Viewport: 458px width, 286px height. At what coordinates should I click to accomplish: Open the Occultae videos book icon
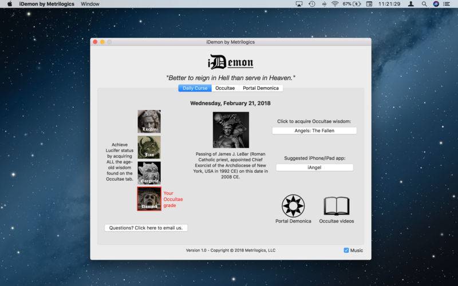[337, 206]
